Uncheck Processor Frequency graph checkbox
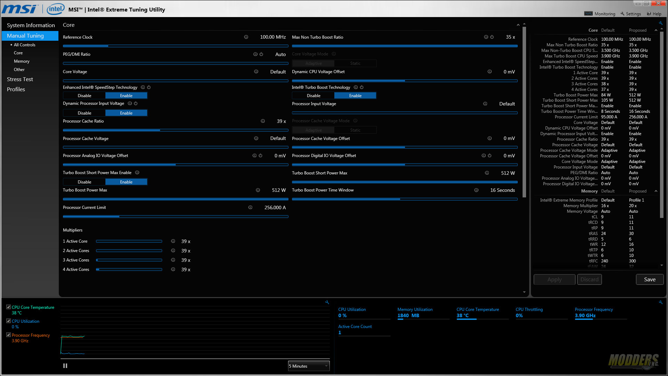Screen dimensions: 668x376 click(8, 335)
